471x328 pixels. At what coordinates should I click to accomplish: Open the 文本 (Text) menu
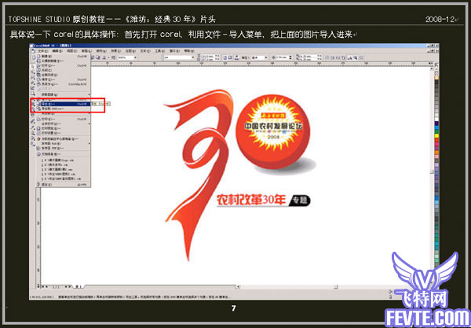pos(144,51)
